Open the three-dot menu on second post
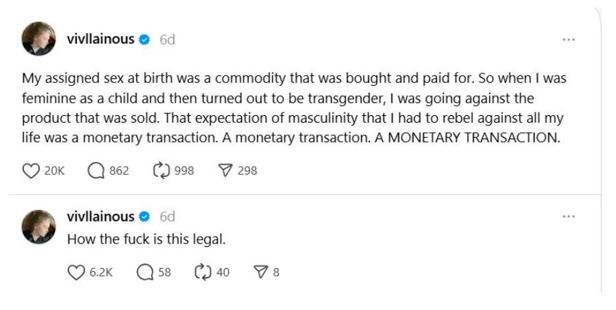Viewport: 616px width, 310px height. click(568, 217)
